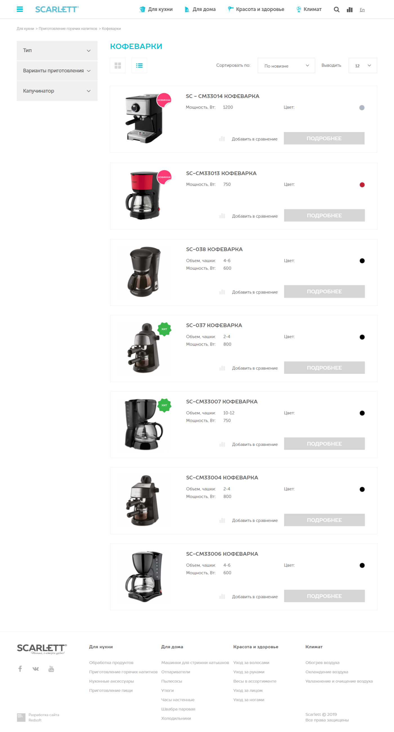The height and width of the screenshot is (732, 394).
Task: Open Scarlett Facebook page icon
Action: click(20, 669)
